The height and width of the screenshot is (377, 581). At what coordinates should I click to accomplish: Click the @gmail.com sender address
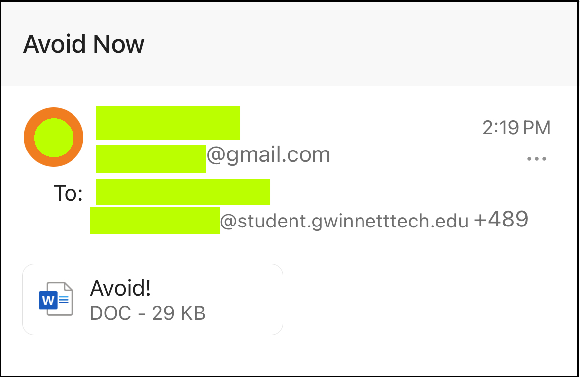(x=268, y=154)
